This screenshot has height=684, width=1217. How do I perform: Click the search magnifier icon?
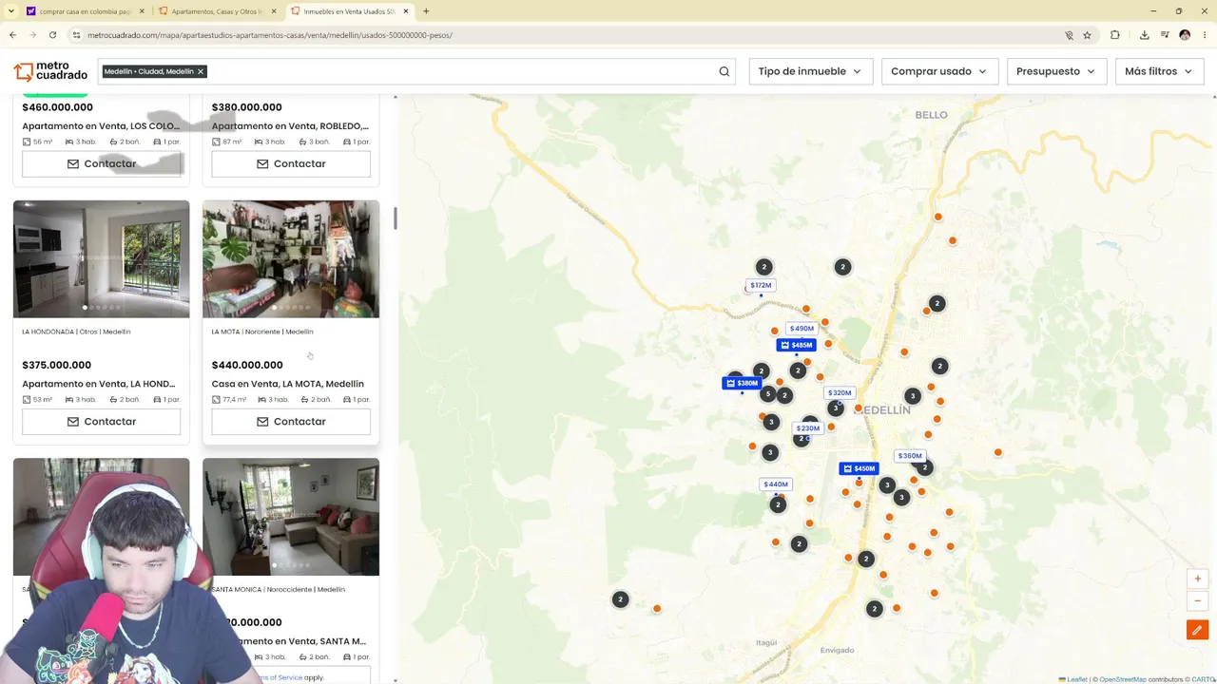click(x=724, y=71)
